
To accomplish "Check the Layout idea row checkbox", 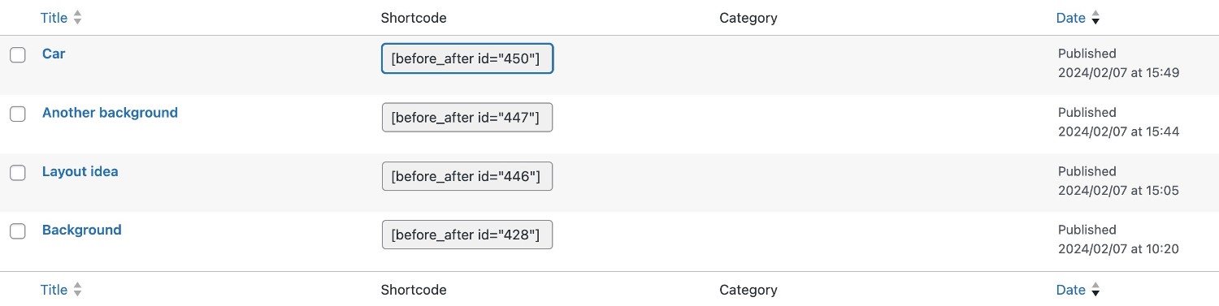I will (x=18, y=173).
